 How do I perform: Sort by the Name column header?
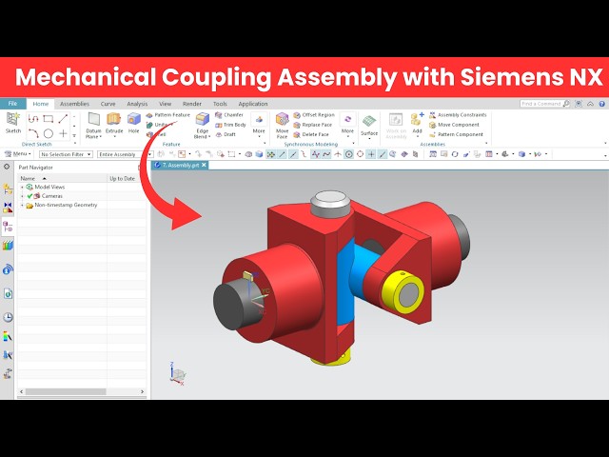[62, 178]
